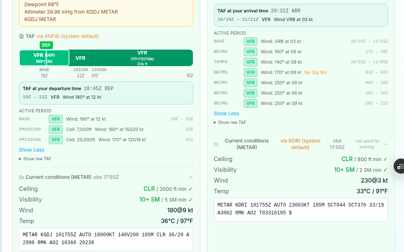The width and height of the screenshot is (404, 252).
Task: Click the FM102200 VFR badge
Action: pyautogui.click(x=56, y=129)
